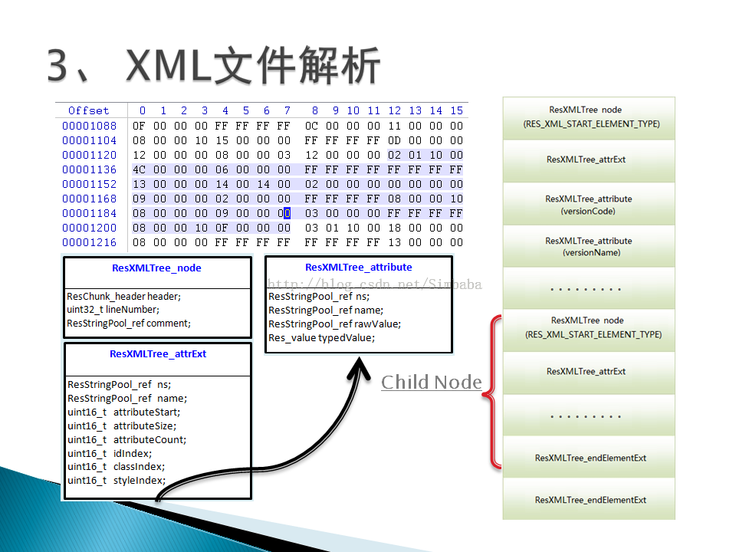Click "ResStringPool_ref comment;" field
The height and width of the screenshot is (552, 736).
(x=129, y=323)
